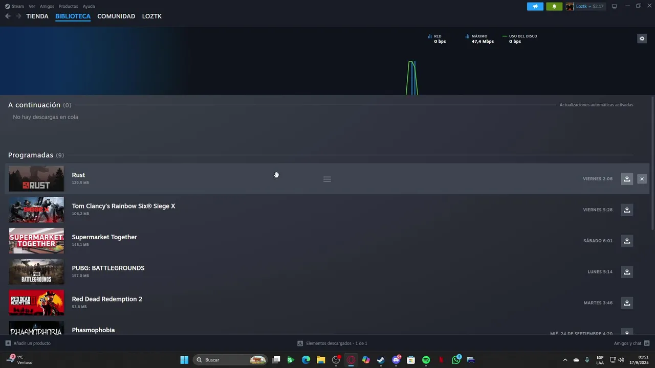The image size is (655, 368).
Task: Open the blue announcements megaphone button
Action: [x=535, y=6]
